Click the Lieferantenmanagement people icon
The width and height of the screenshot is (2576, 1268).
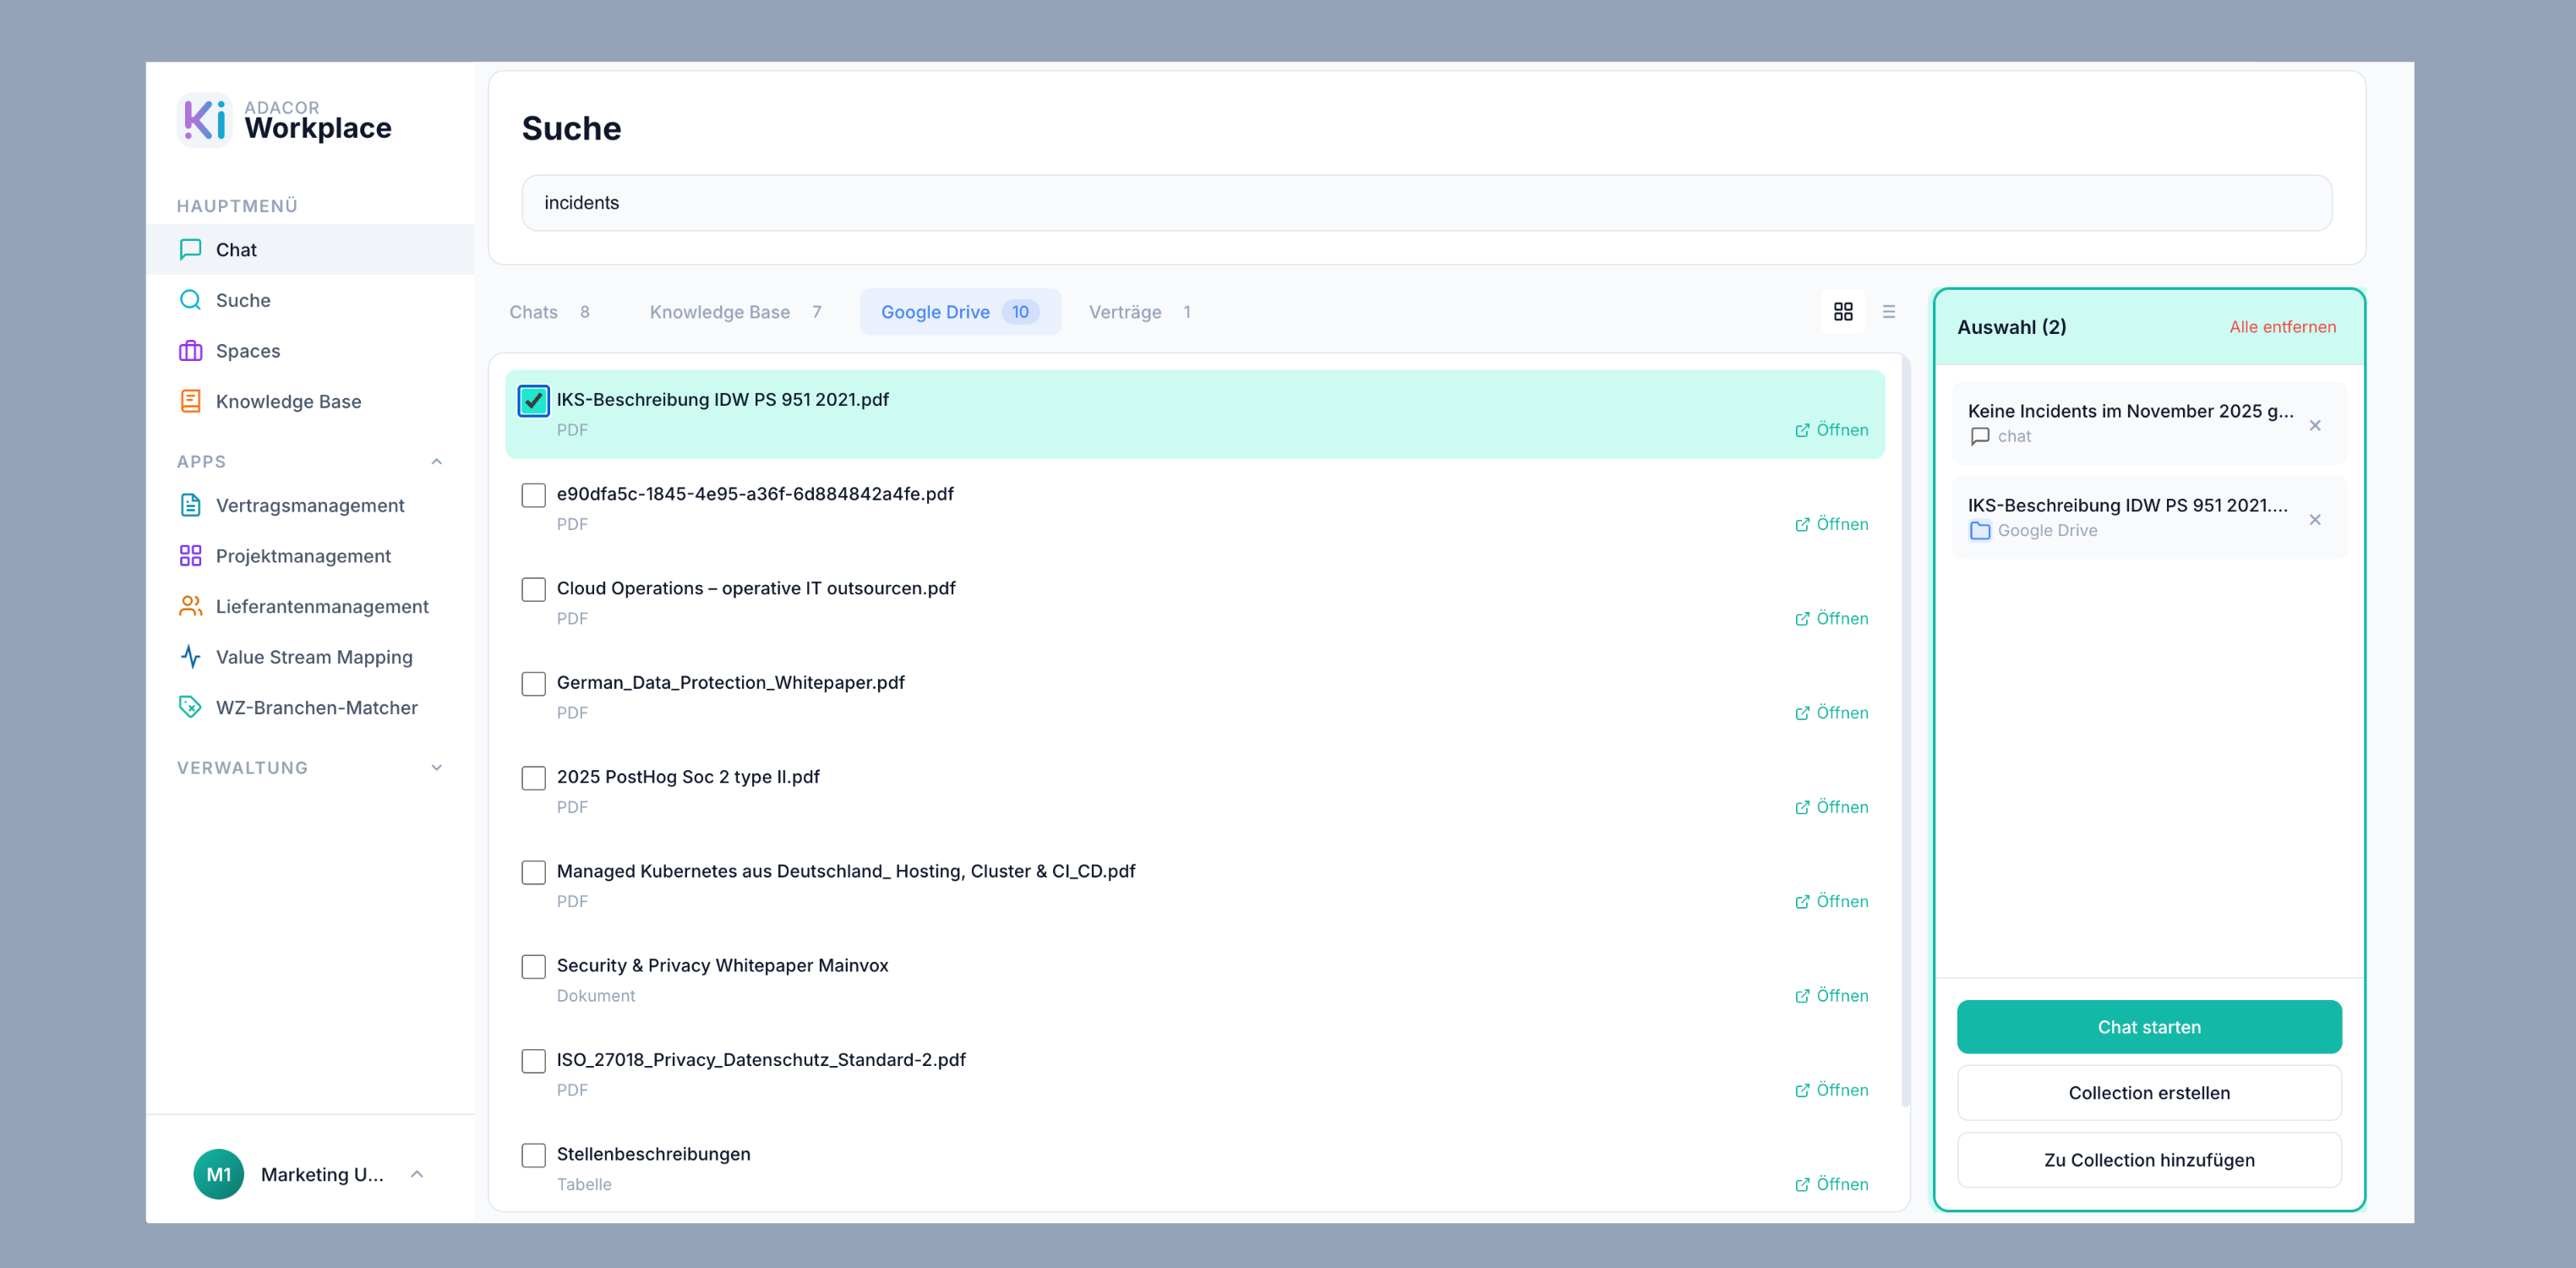(x=190, y=606)
